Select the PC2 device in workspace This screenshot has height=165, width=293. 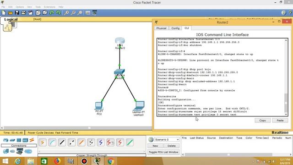coord(98,106)
